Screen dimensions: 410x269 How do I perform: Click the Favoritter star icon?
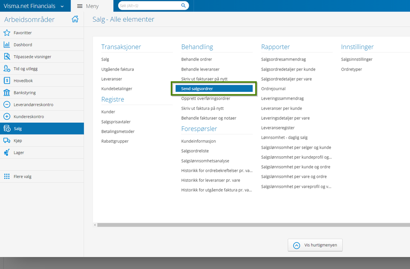pos(7,33)
